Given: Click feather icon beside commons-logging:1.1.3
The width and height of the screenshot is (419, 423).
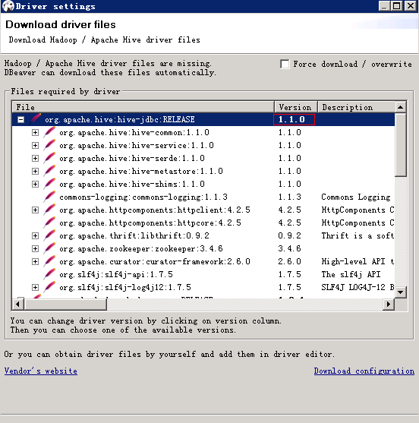Looking at the screenshot, I should [x=49, y=197].
